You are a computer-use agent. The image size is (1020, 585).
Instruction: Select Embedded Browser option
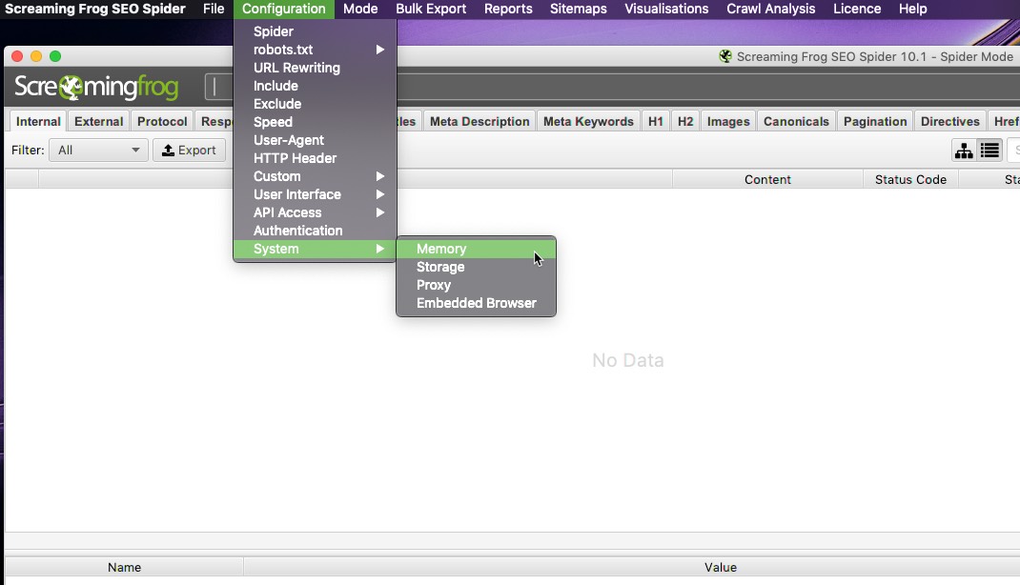476,303
